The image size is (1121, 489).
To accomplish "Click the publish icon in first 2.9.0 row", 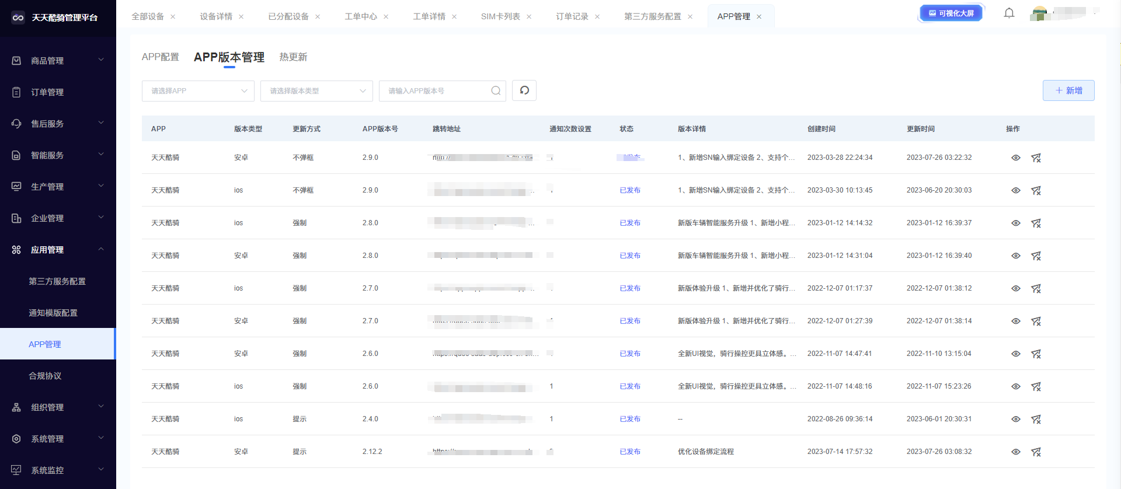I will point(1036,158).
